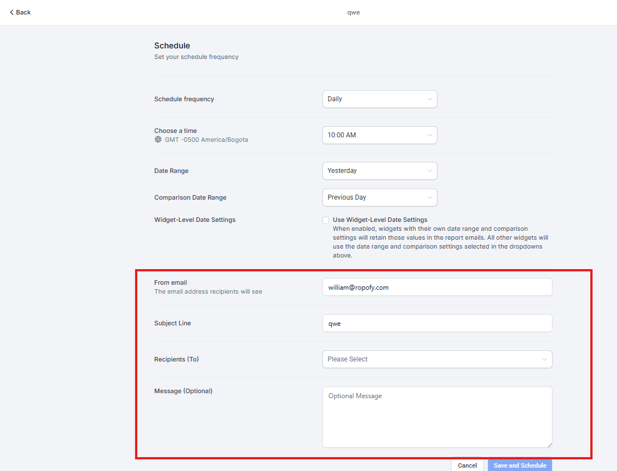The width and height of the screenshot is (617, 471).
Task: Click the Save and Schedule button
Action: click(520, 465)
